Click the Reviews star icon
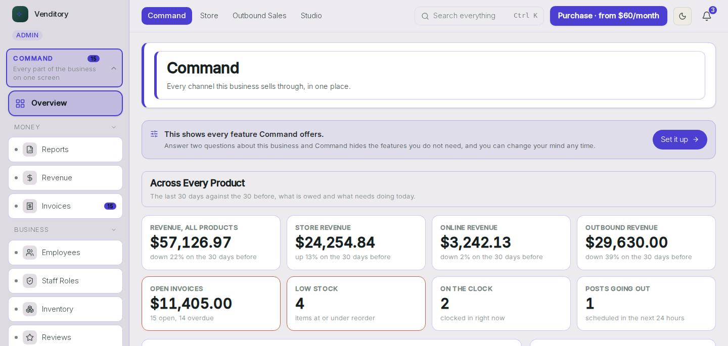Viewport: 728px width, 346px height. pyautogui.click(x=30, y=337)
